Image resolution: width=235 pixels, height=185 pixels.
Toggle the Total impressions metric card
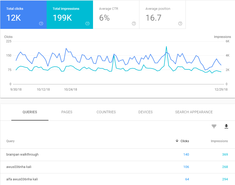click(x=70, y=14)
